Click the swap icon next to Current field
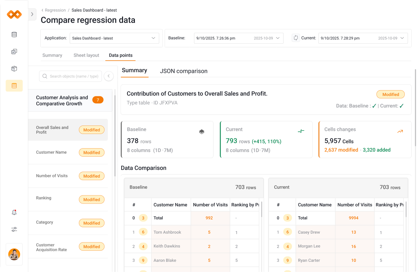420x272 pixels. point(296,38)
